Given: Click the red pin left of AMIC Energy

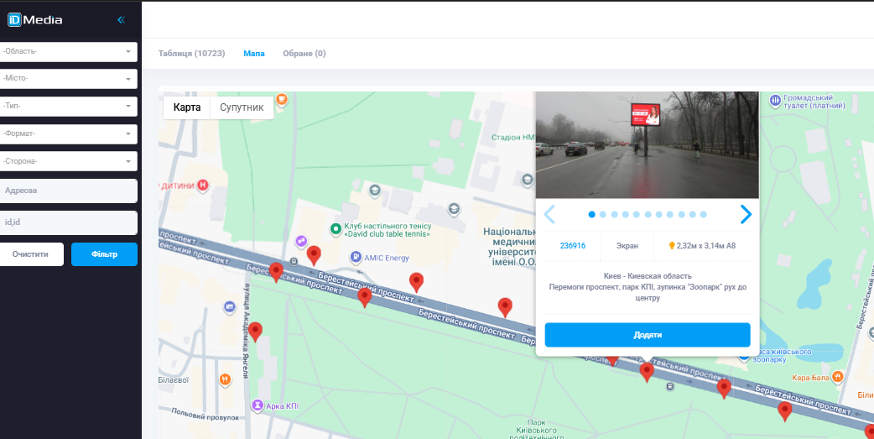Looking at the screenshot, I should [x=314, y=255].
